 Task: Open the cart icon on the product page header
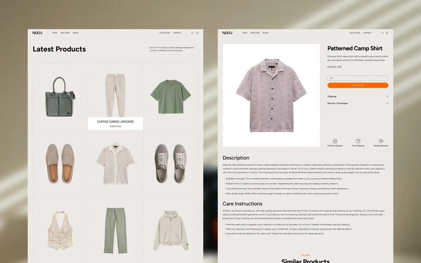point(387,33)
